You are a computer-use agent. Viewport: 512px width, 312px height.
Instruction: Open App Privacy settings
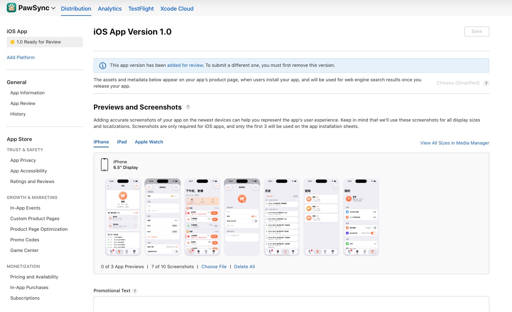click(23, 160)
